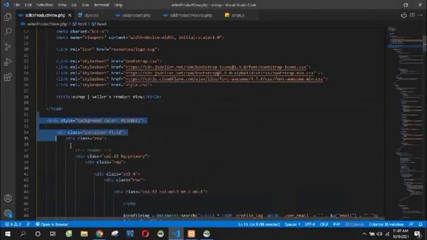
Task: Open the Accounts menu icon
Action: 8,198
